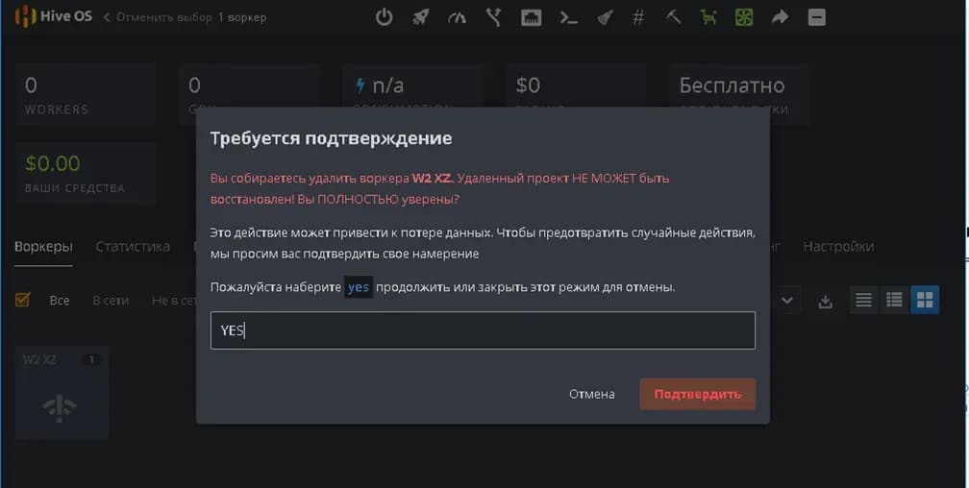Click the $0 earnings card

(575, 86)
